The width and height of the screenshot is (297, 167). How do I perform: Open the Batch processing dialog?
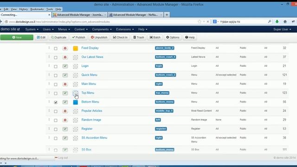[155, 37]
